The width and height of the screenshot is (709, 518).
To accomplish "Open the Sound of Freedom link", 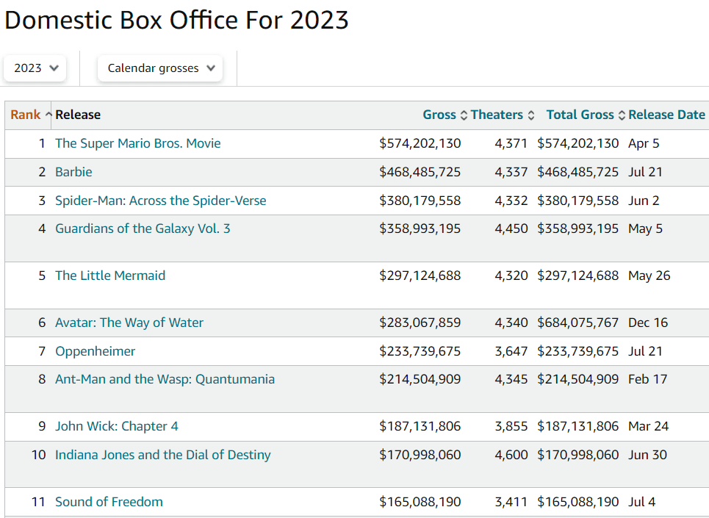I will pyautogui.click(x=109, y=502).
